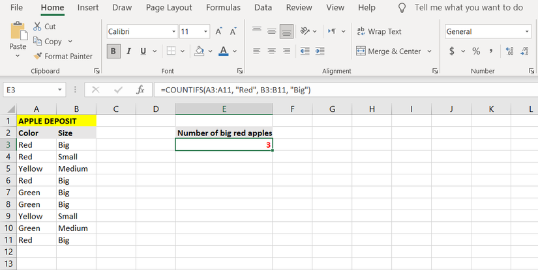Set Bottom Align for cell
538x270 pixels.
tap(286, 31)
